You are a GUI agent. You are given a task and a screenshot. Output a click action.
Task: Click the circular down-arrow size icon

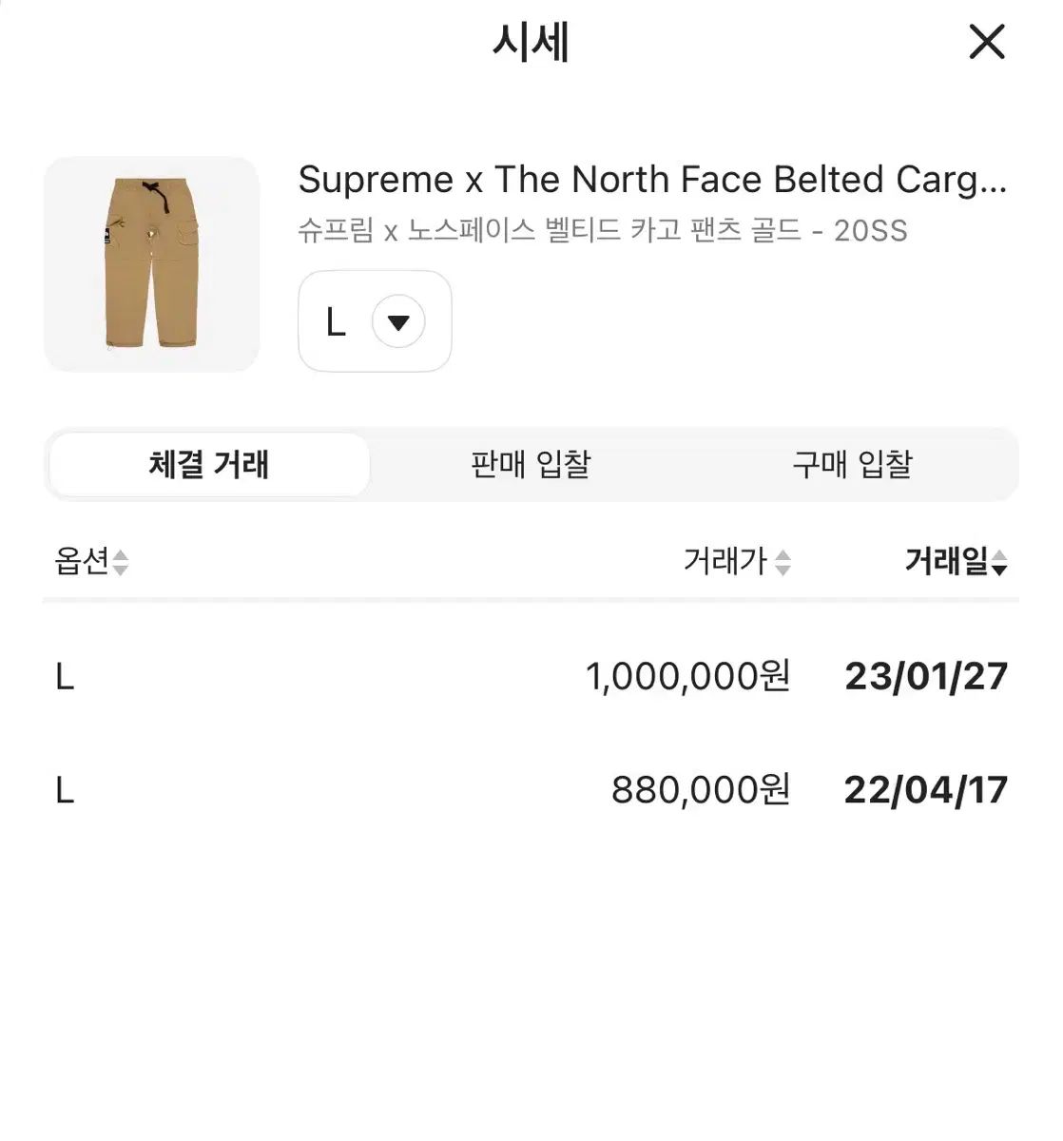398,322
